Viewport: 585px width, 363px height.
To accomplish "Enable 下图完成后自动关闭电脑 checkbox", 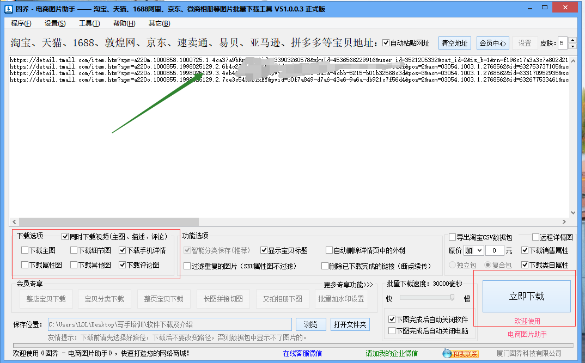I will pos(392,330).
